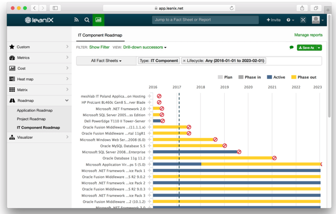Focus Jump to a Fact Sheet search field
The image size is (336, 214).
(x=205, y=19)
